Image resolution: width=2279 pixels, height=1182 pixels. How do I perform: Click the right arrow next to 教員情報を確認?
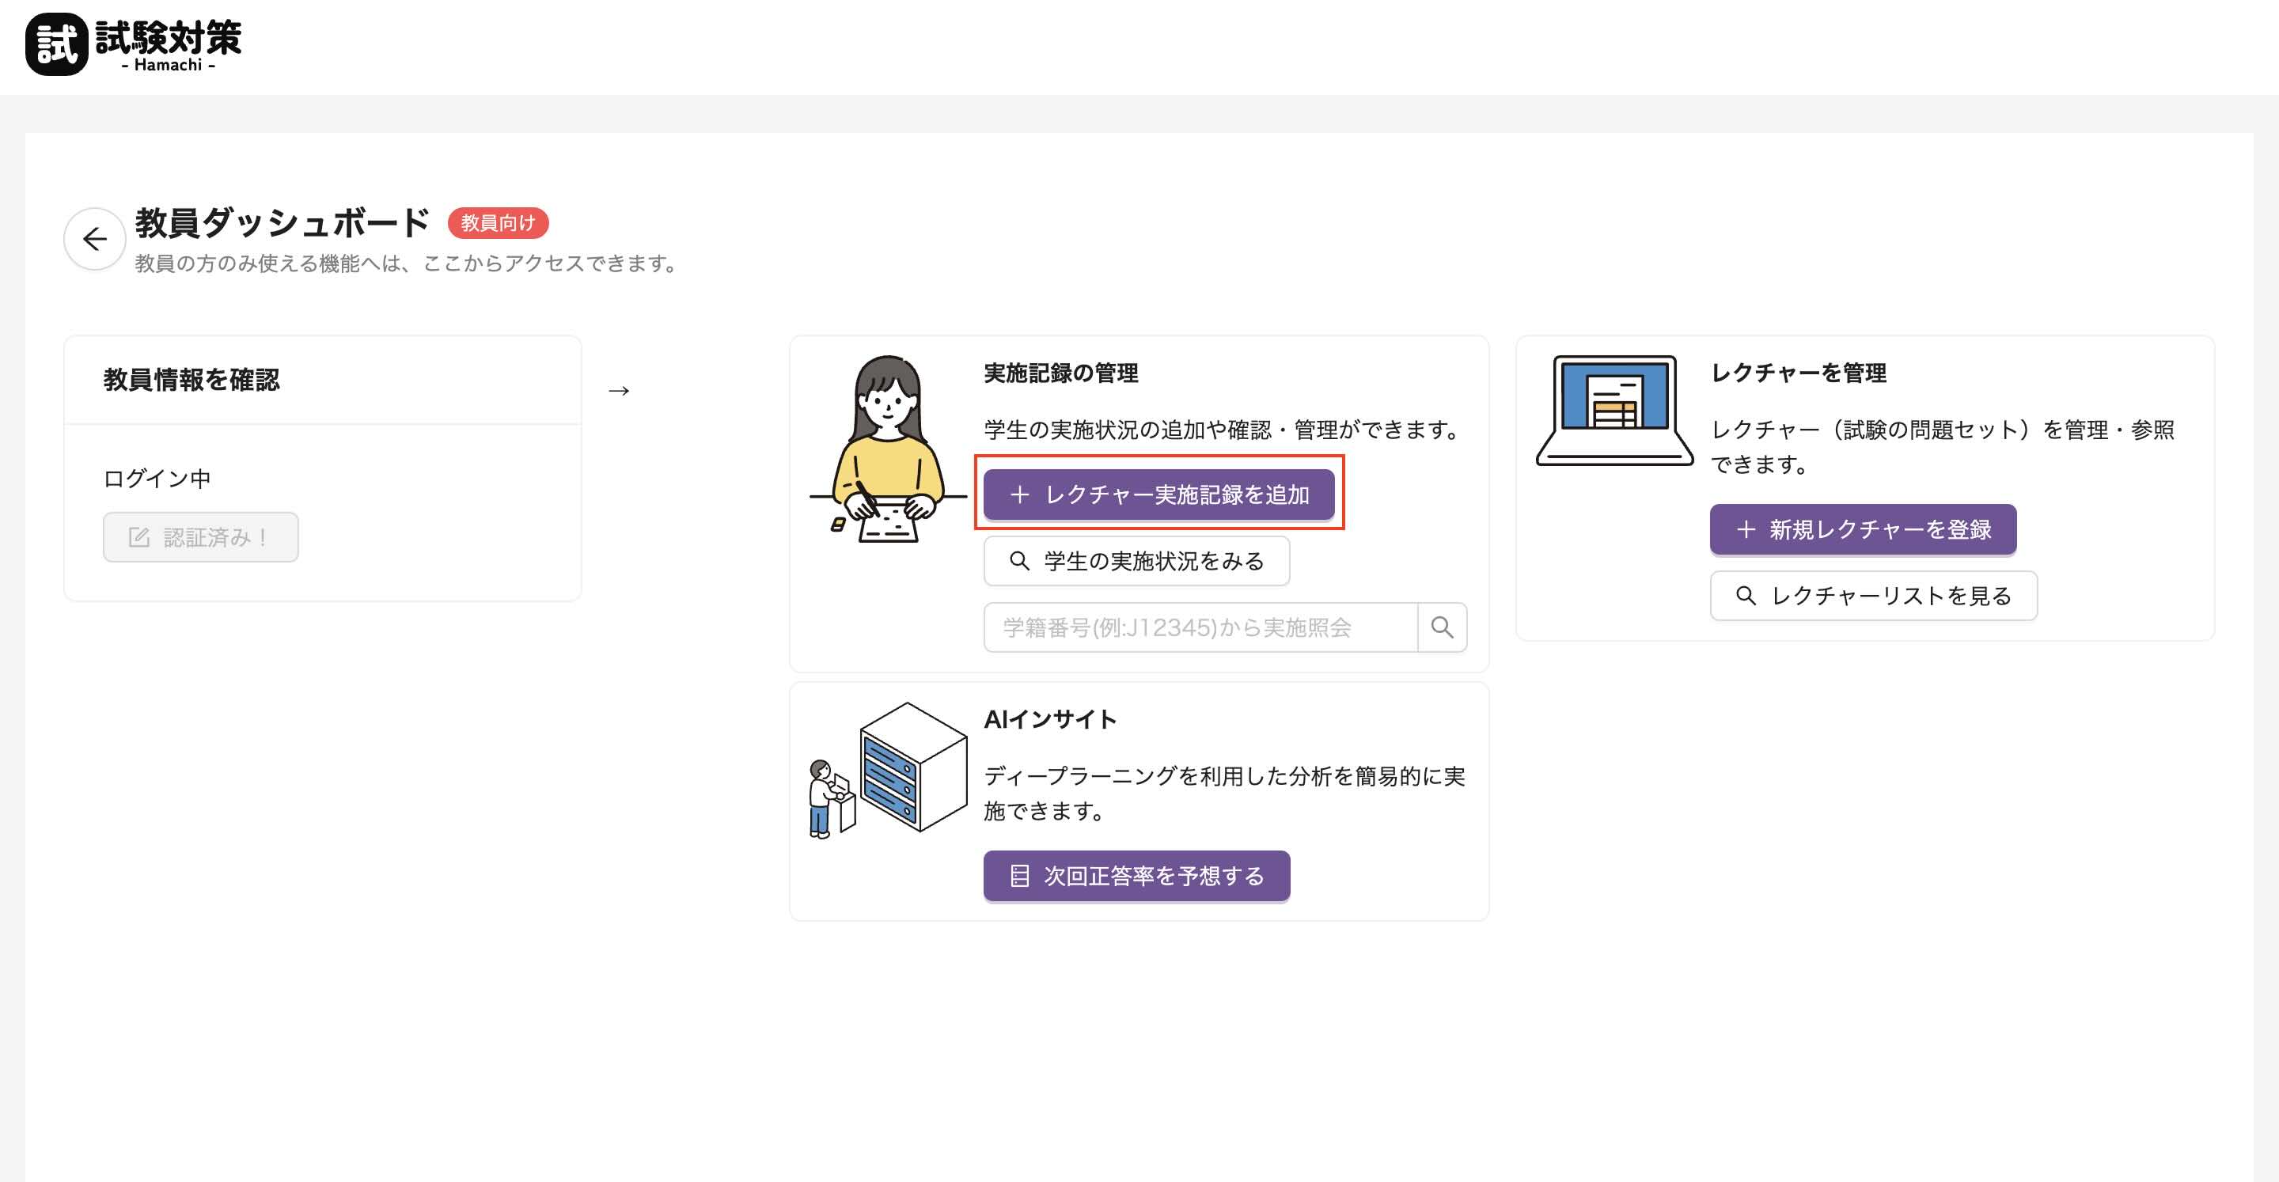click(618, 390)
